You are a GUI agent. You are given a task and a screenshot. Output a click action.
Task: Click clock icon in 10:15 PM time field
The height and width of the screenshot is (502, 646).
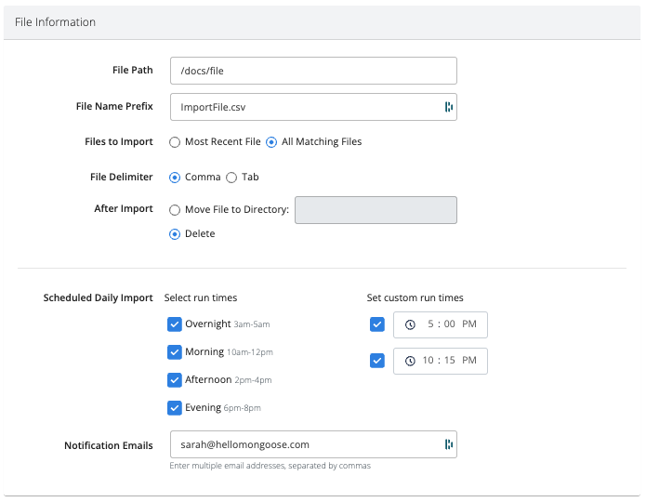click(410, 361)
